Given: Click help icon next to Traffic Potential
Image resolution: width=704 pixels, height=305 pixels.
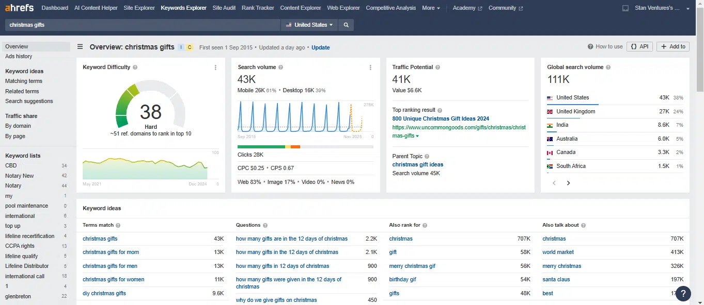Looking at the screenshot, I should tap(437, 67).
